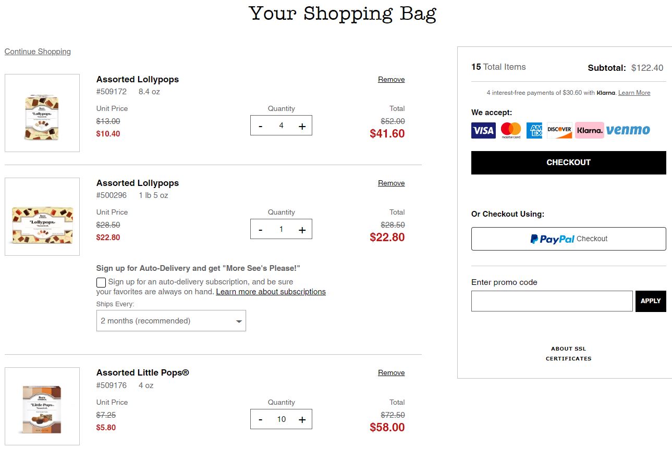The image size is (672, 449).
Task: Decrease quantity of 8.4 oz Assorted Lollypops
Action: pos(261,126)
